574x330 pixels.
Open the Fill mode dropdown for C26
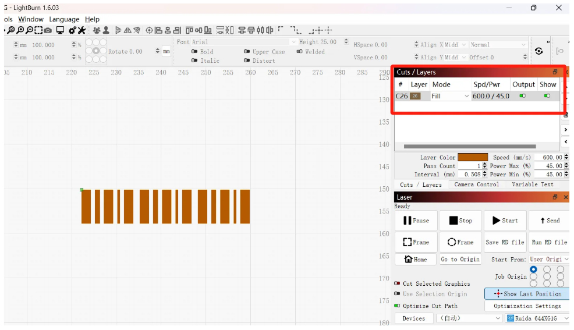click(450, 96)
